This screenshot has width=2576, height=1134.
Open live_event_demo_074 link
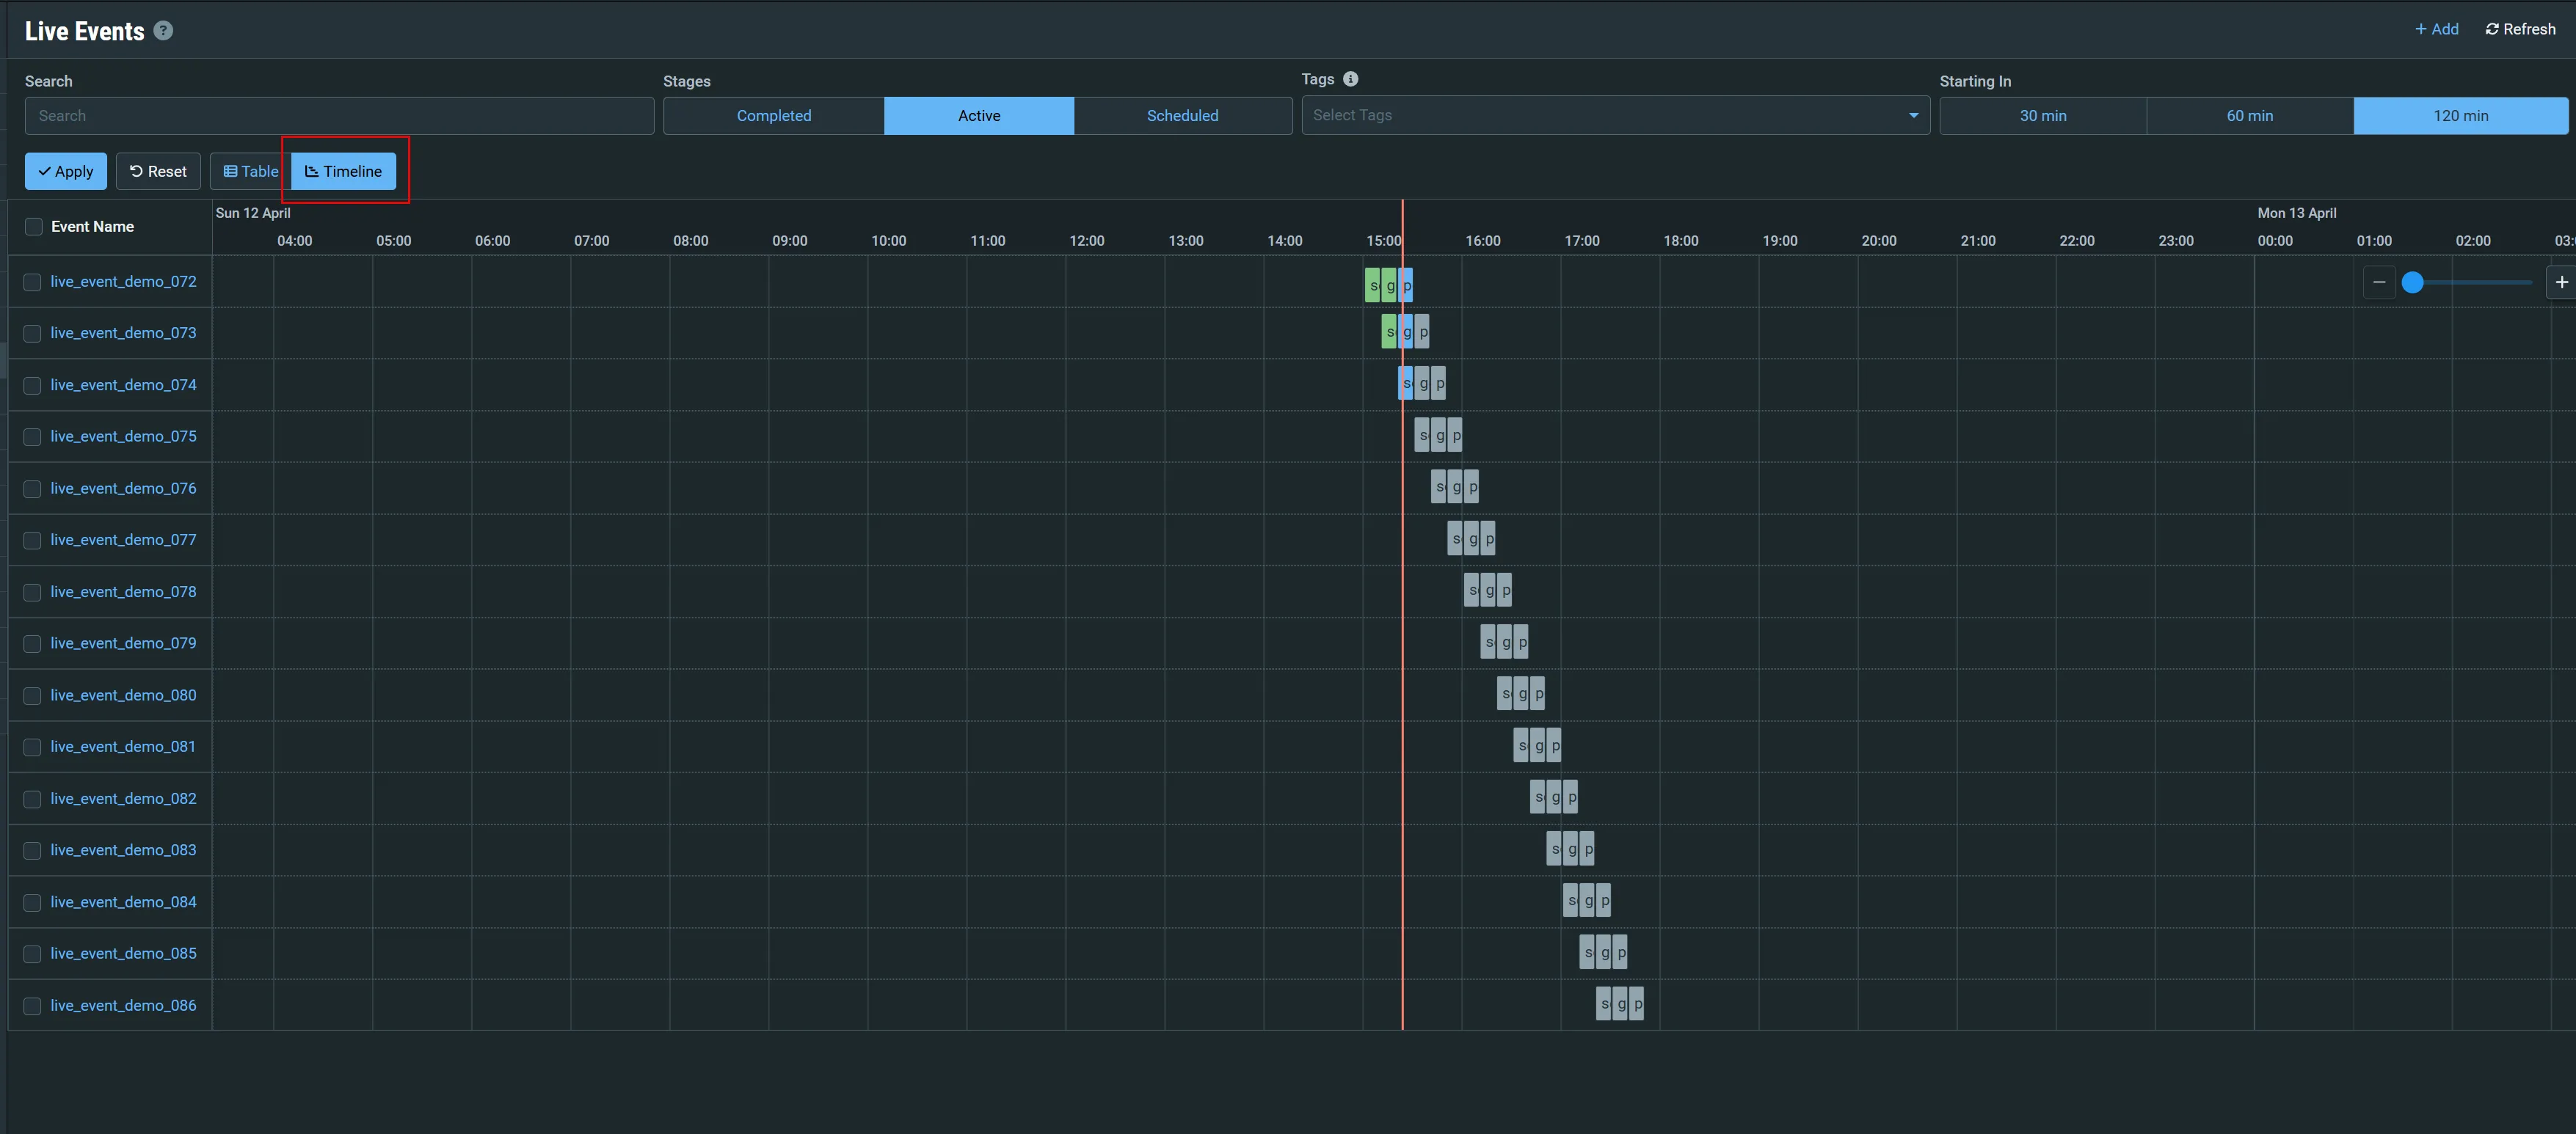pos(123,384)
